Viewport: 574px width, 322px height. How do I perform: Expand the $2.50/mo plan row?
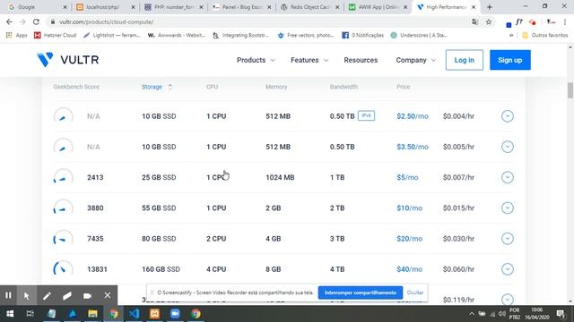click(508, 116)
